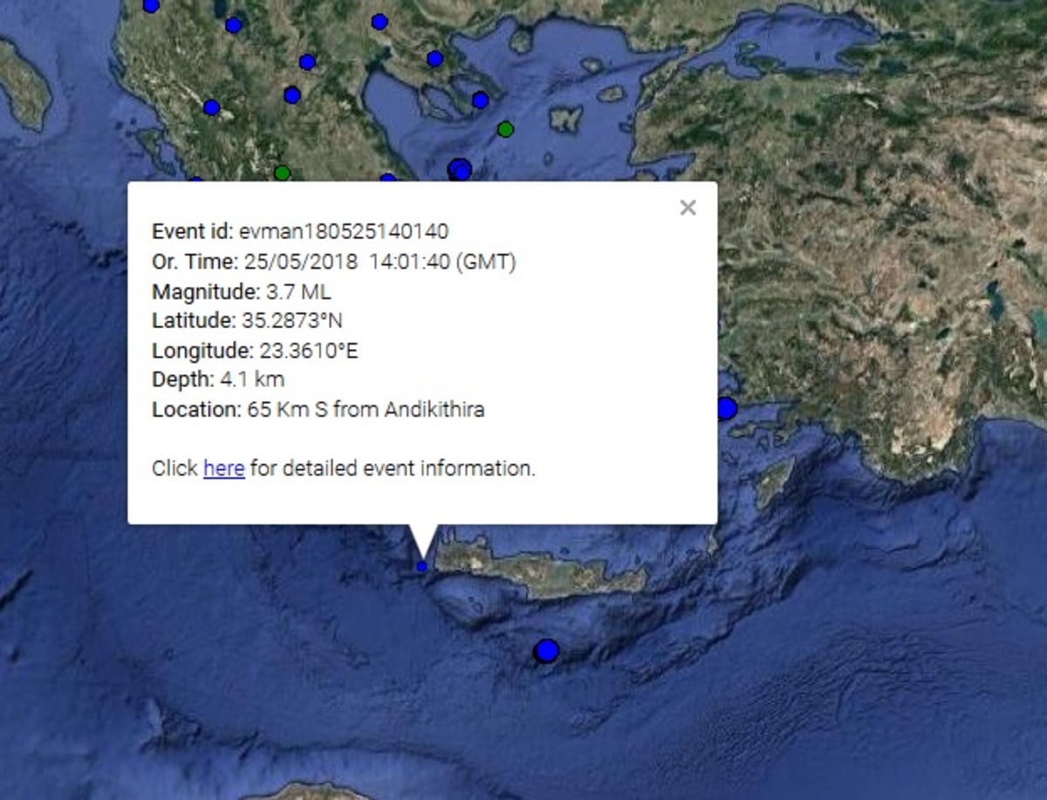Screen dimensions: 1047x800
Task: Click the green marker in the northern Aegean Sea
Action: coord(505,129)
